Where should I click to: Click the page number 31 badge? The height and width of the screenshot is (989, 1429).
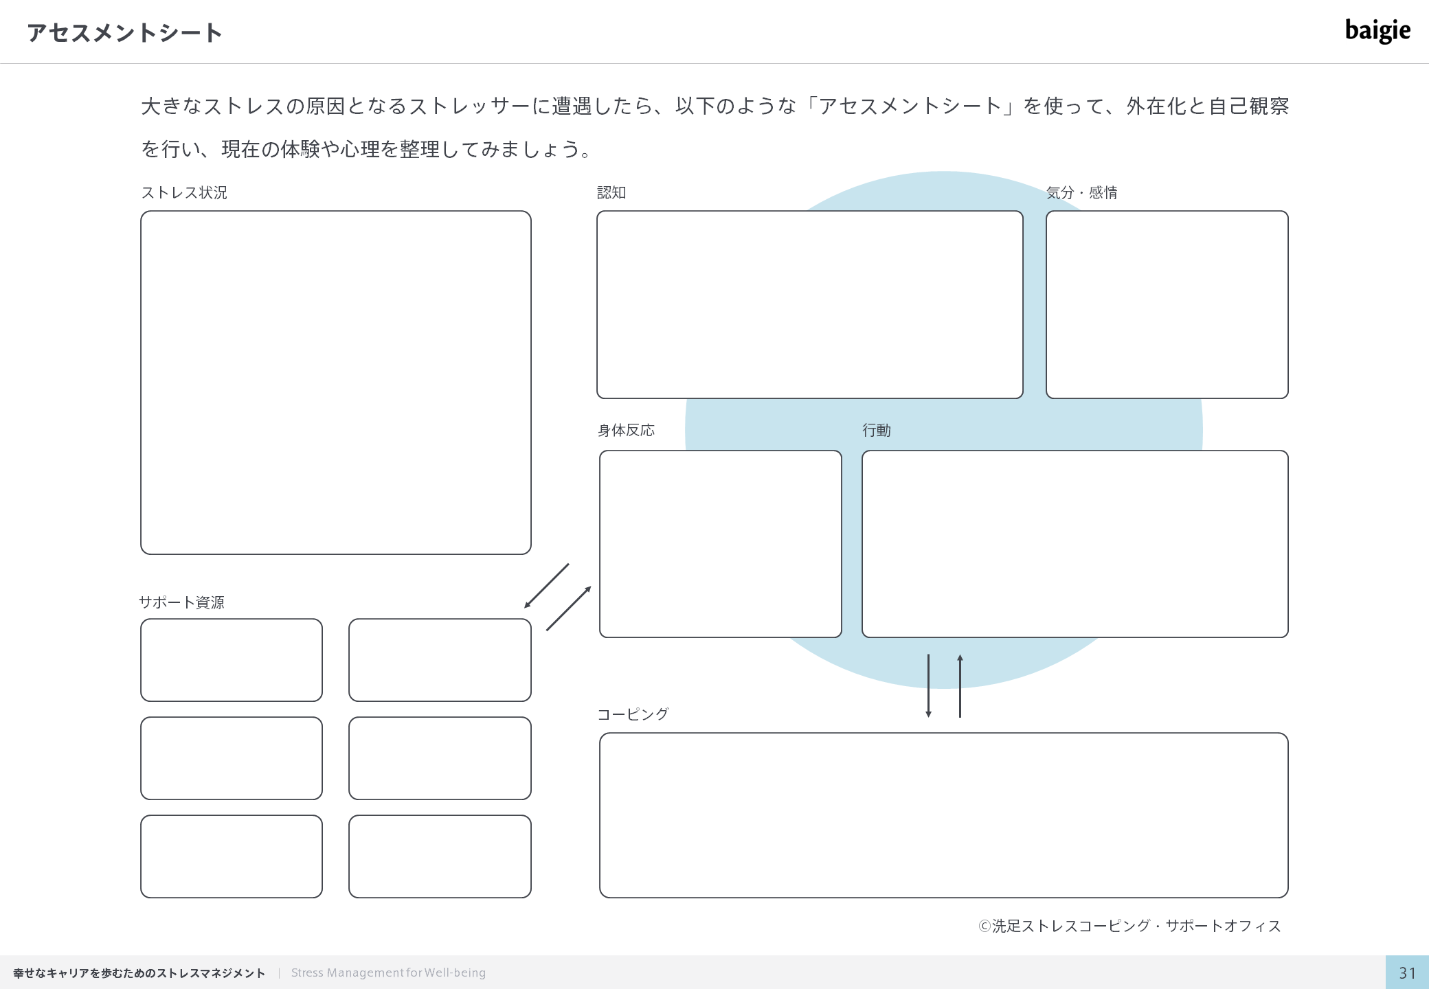coord(1406,973)
